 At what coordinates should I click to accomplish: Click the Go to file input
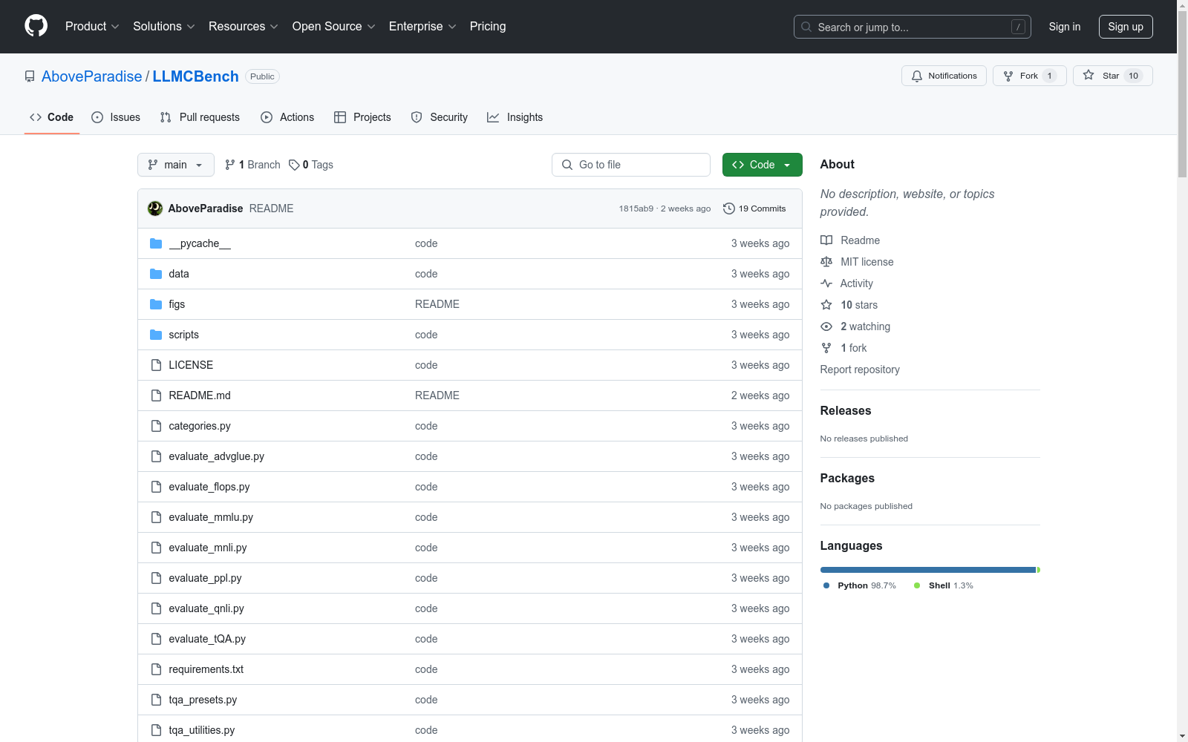pos(631,165)
